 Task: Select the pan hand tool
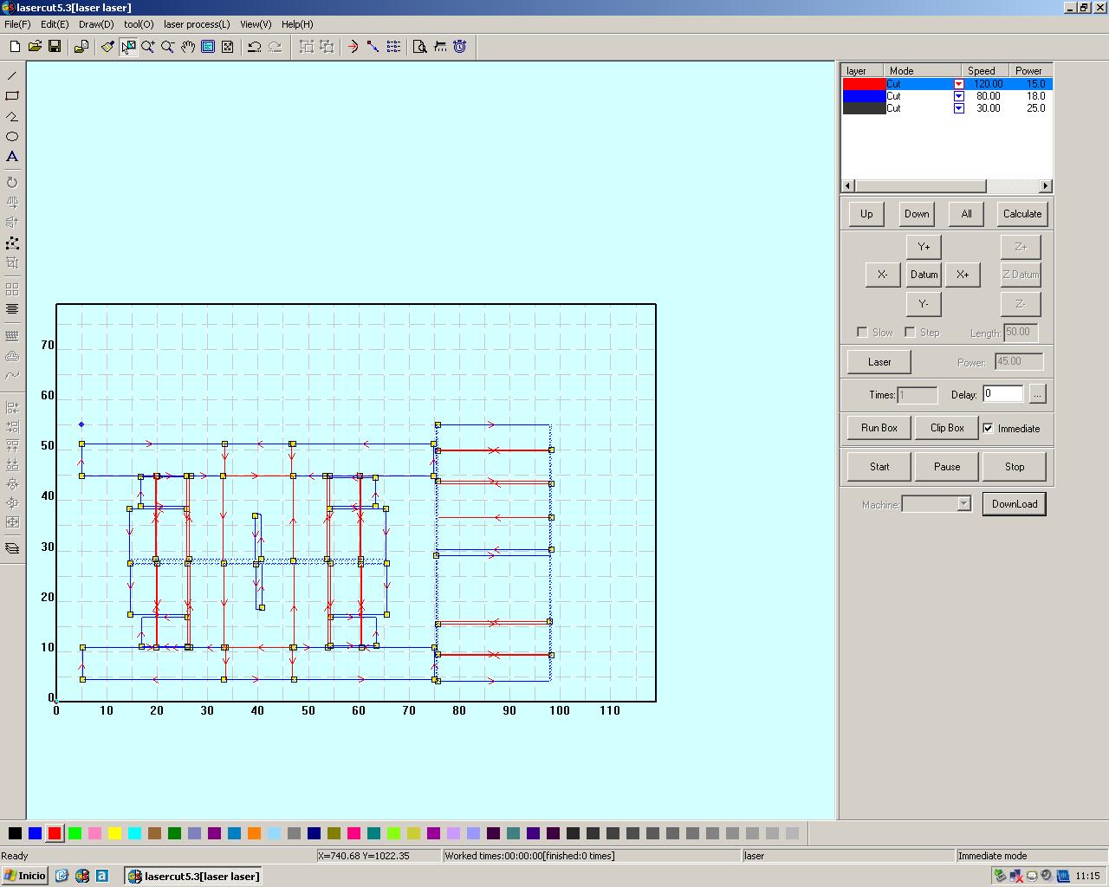point(188,47)
